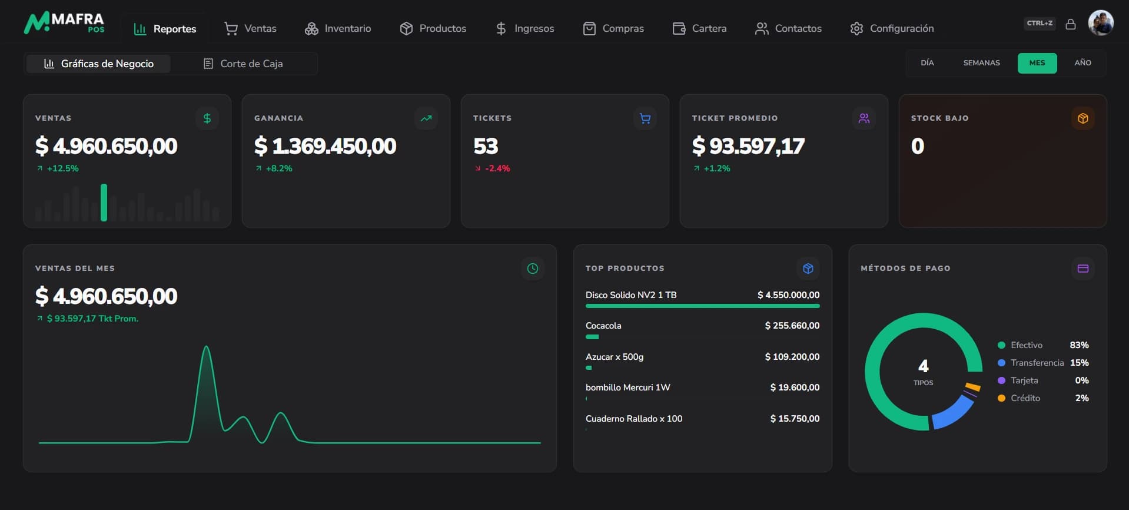This screenshot has width=1129, height=510.
Task: Click the -2.4% tickets change indicator
Action: click(493, 168)
